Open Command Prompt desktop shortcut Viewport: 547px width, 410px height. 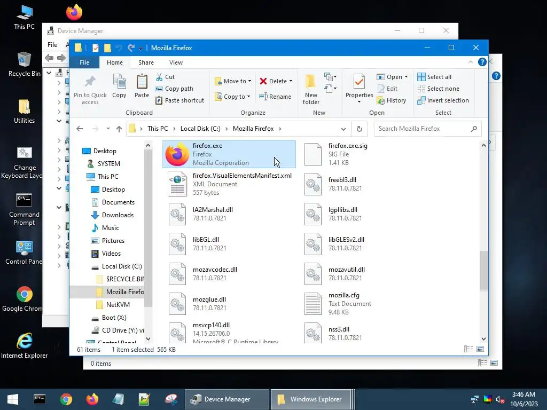tap(24, 209)
